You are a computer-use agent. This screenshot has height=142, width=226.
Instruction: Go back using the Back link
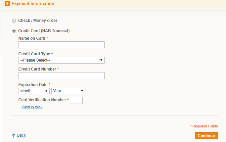22,135
